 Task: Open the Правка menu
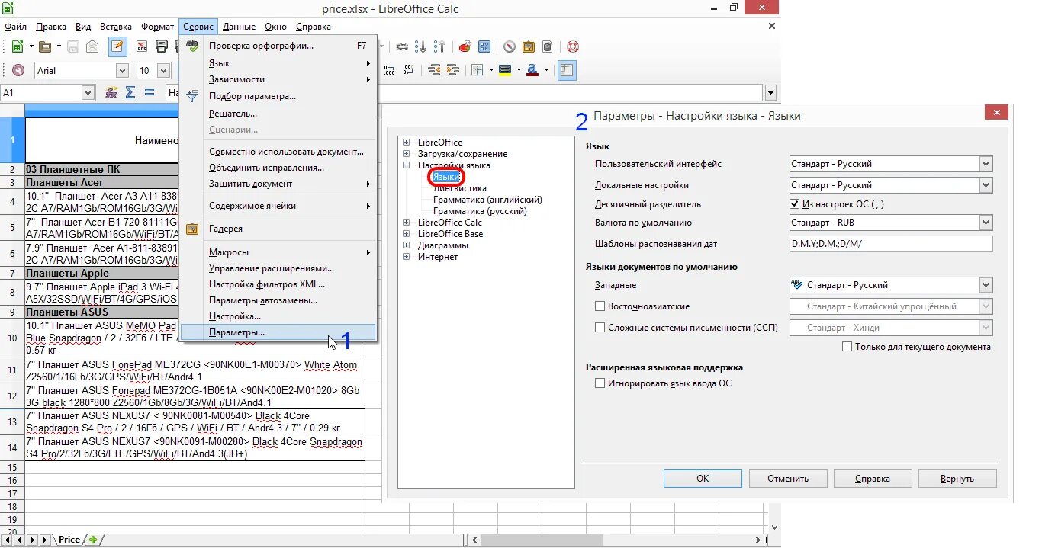tap(51, 27)
